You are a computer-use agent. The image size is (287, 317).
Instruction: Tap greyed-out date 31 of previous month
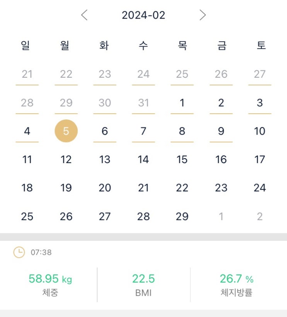(143, 103)
